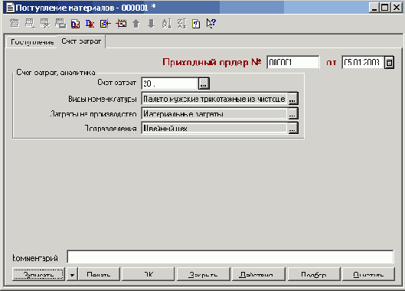Click the Закрыть button

point(203,274)
